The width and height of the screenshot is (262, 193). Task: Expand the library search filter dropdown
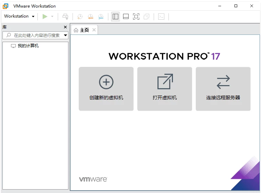(x=65, y=35)
